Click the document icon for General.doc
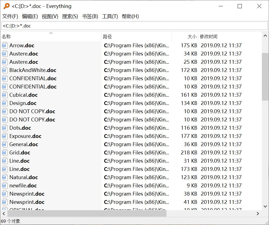The image size is (269, 225). [x=4, y=145]
